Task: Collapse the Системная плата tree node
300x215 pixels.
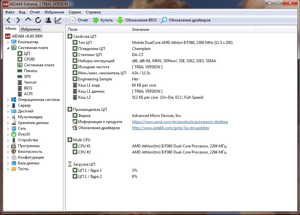Action: [x=8, y=48]
